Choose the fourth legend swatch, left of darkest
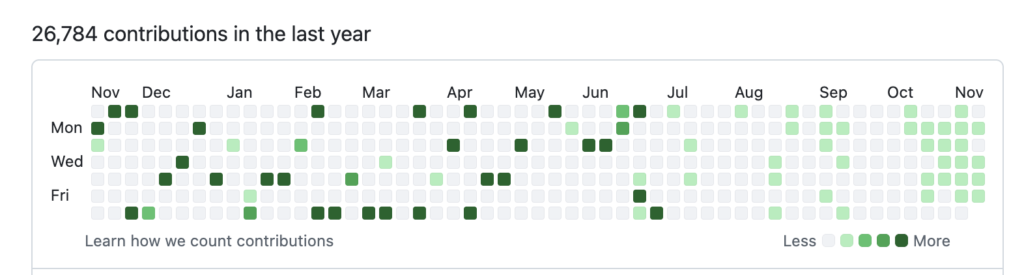The height and width of the screenshot is (275, 1024). click(883, 241)
